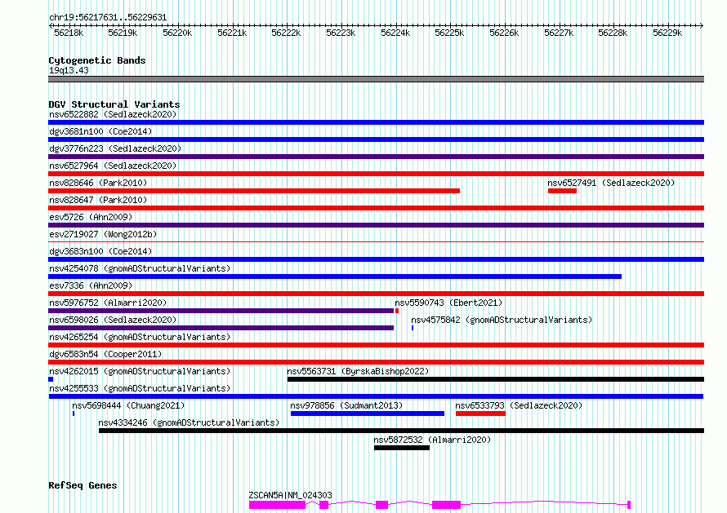Select the DGV Structural Variants track title
The height and width of the screenshot is (513, 727).
coord(114,104)
